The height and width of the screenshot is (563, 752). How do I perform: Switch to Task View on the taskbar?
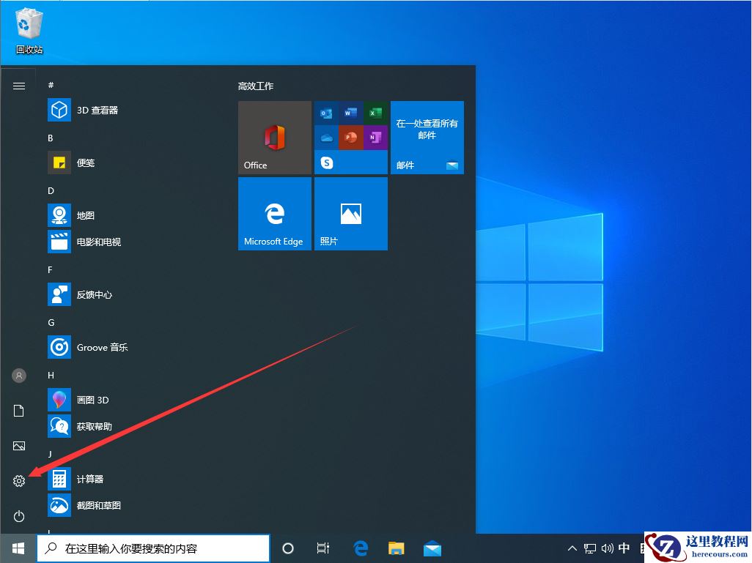[322, 548]
